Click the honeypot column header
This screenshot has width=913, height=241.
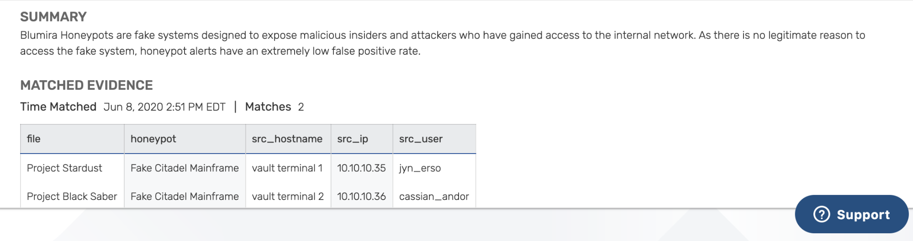click(185, 139)
